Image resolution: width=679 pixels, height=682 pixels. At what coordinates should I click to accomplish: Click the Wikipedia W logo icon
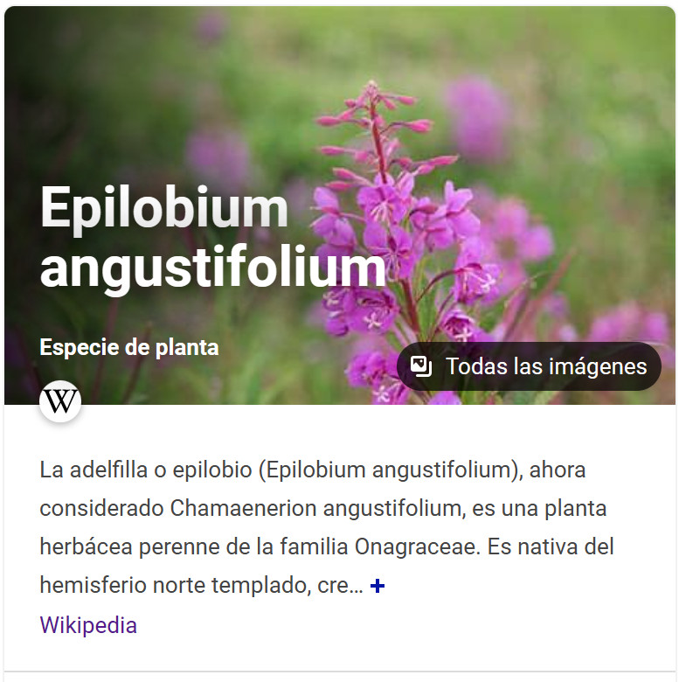pyautogui.click(x=60, y=401)
